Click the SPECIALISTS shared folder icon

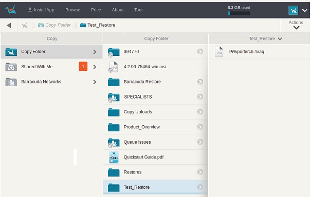point(114,97)
